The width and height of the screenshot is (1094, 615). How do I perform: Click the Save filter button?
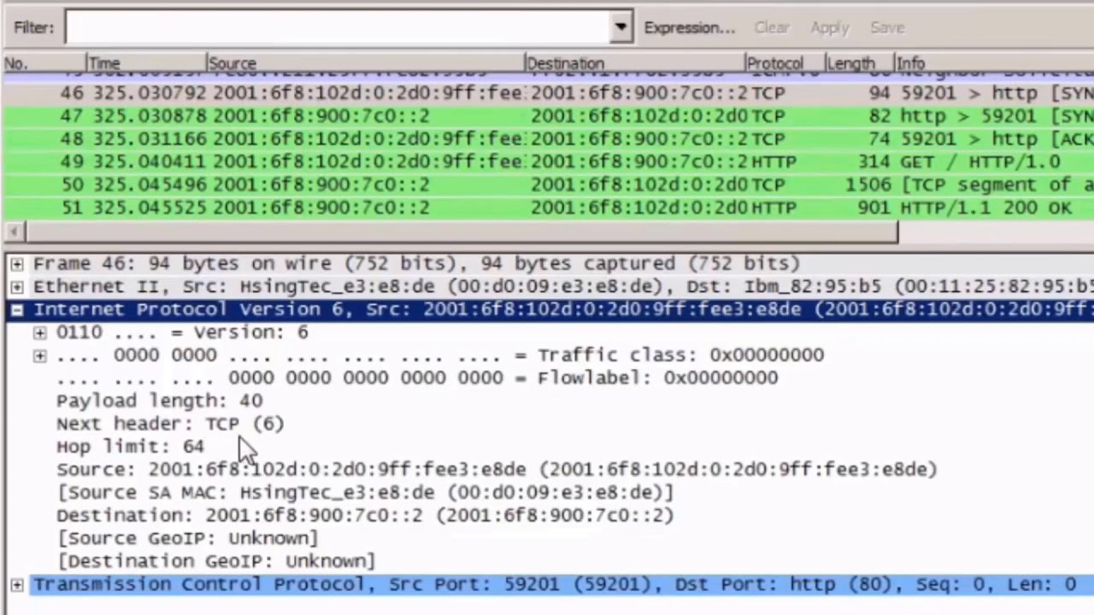887,27
